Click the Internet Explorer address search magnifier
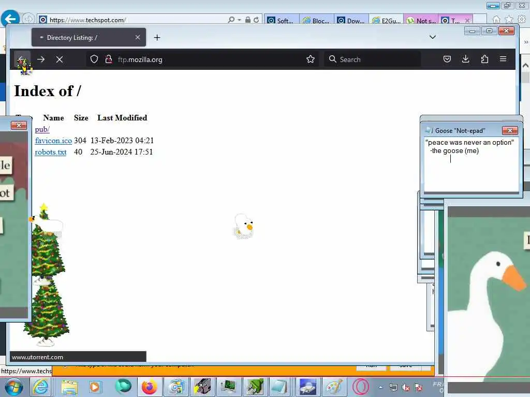 tap(231, 20)
